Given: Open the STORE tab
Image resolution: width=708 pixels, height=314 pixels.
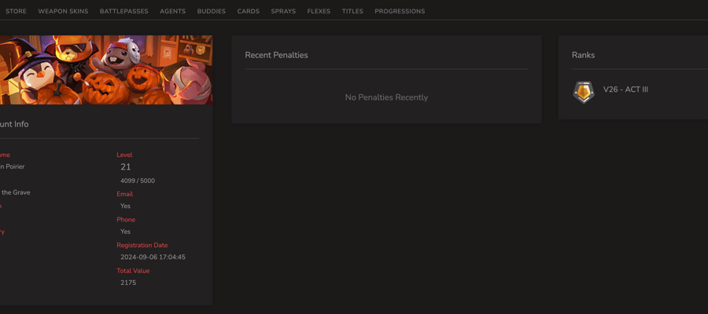Looking at the screenshot, I should pos(16,11).
